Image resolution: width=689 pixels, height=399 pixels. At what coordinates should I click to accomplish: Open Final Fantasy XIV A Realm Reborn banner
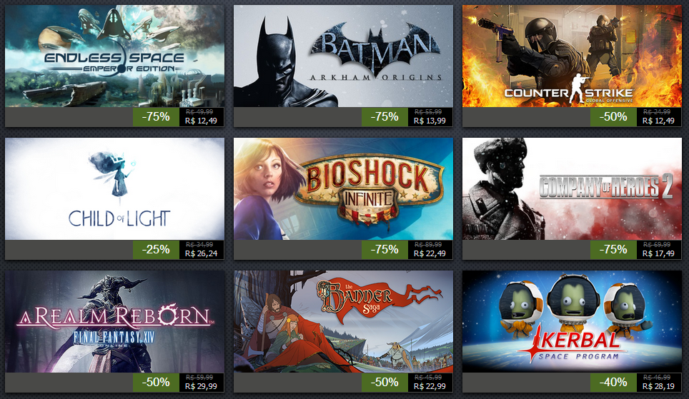114,322
